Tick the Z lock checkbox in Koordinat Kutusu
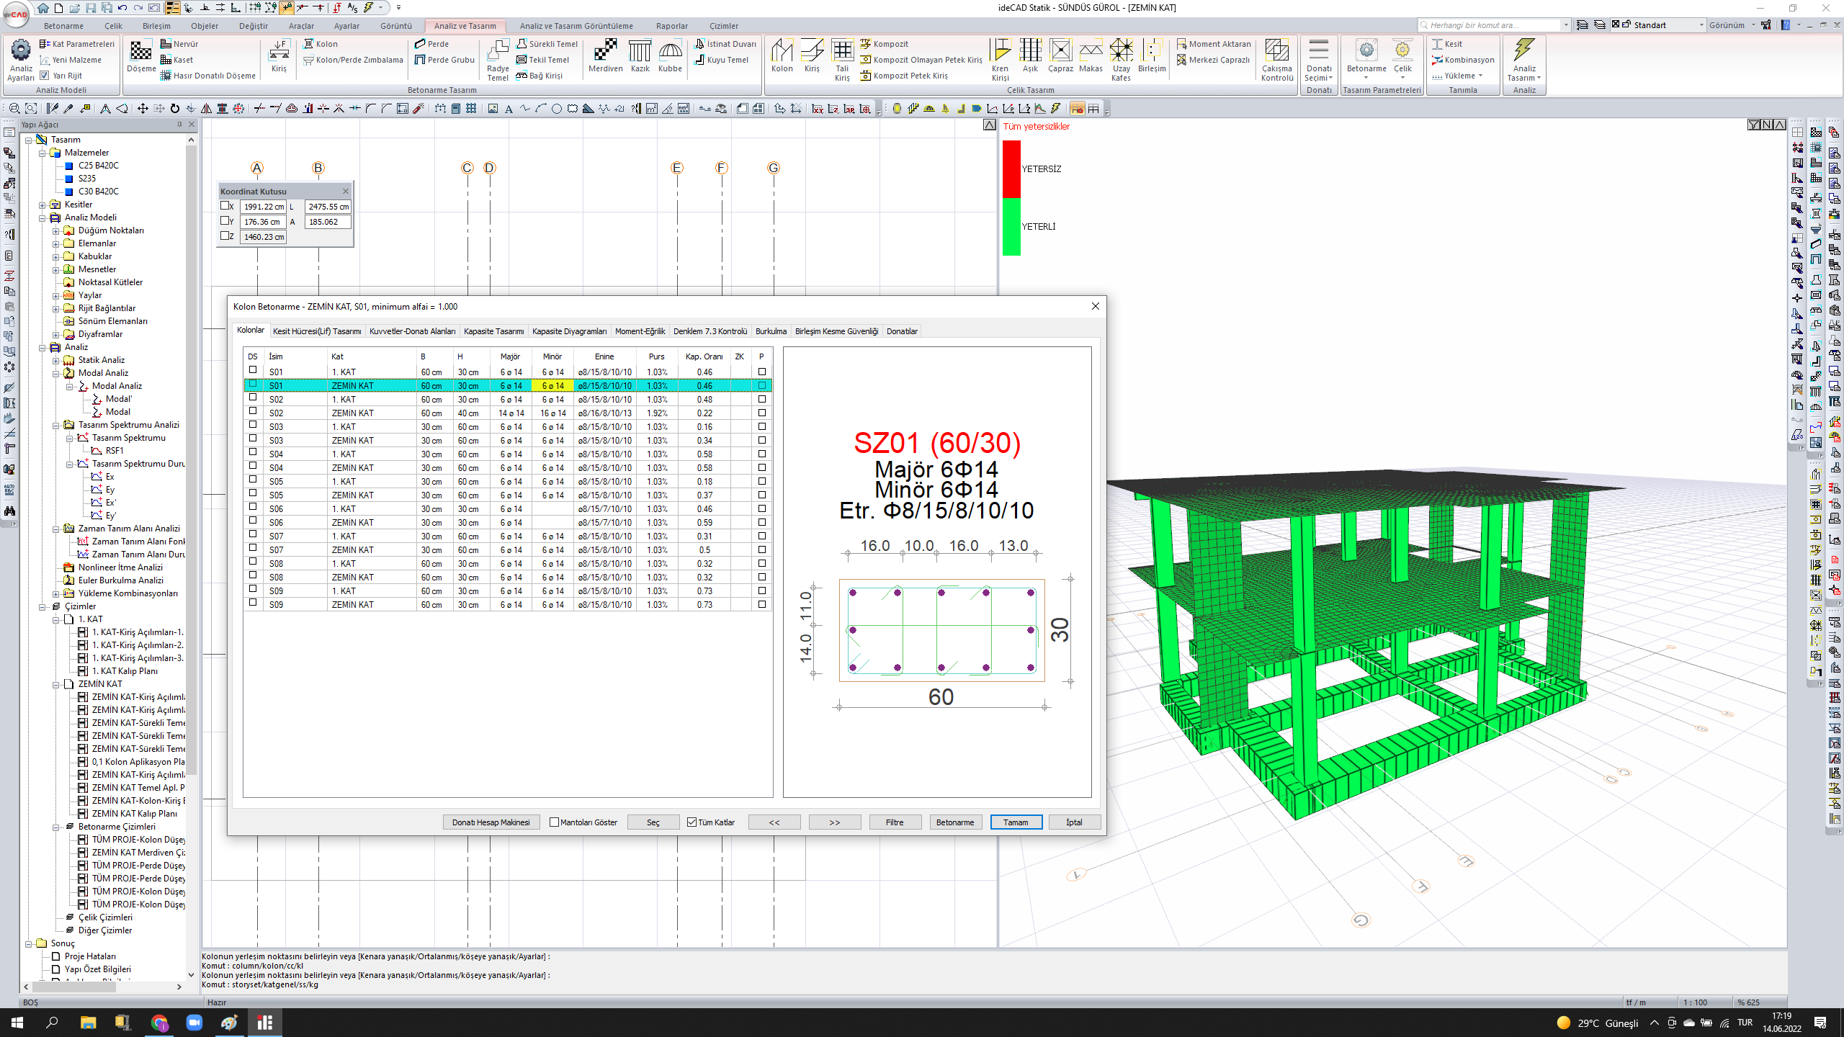The image size is (1844, 1037). pos(225,236)
